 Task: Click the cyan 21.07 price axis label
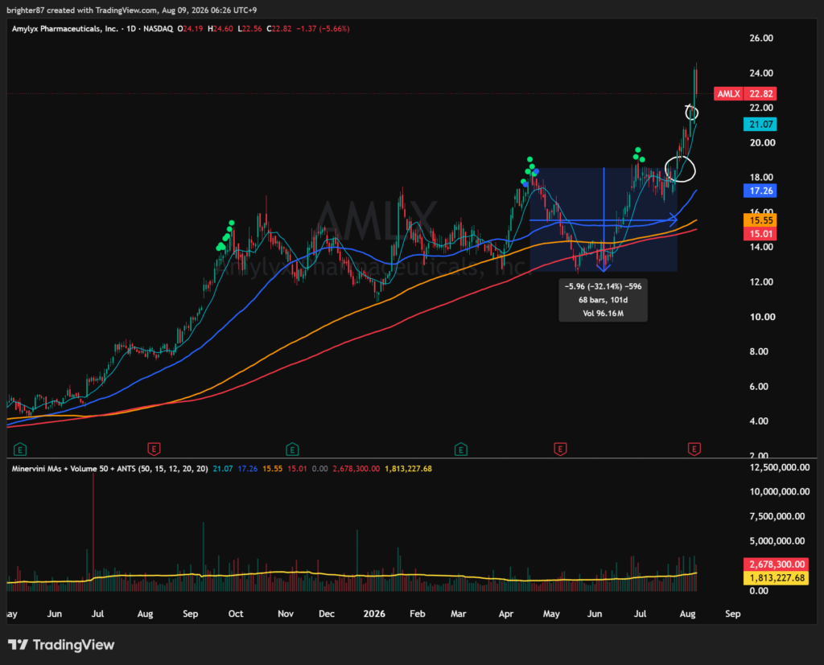760,125
